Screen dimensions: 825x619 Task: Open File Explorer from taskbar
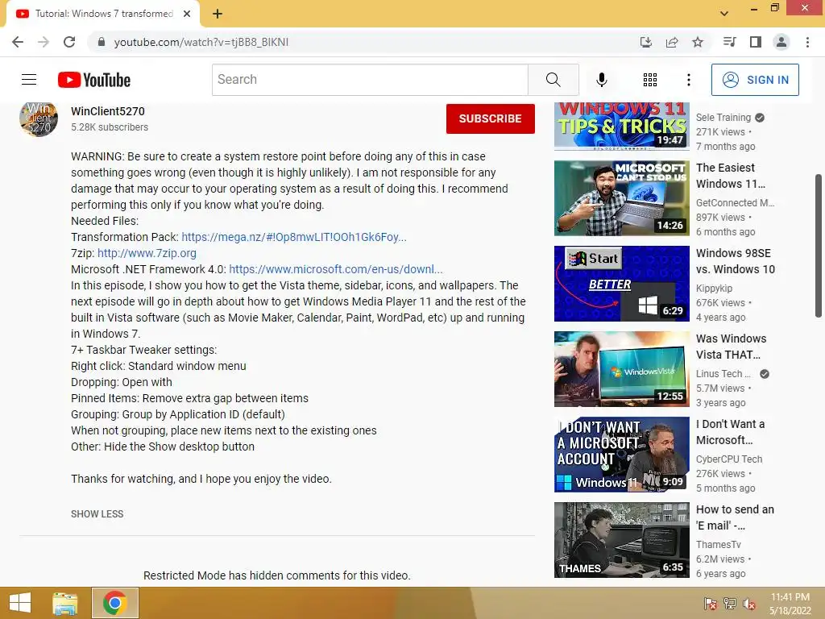[65, 603]
